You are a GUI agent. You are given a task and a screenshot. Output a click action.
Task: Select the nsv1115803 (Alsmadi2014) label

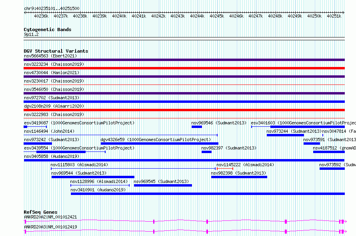[79, 165]
